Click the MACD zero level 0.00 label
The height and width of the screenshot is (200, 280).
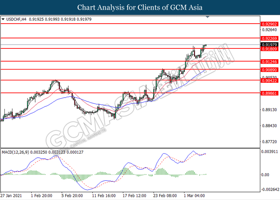pyautogui.click(x=264, y=175)
